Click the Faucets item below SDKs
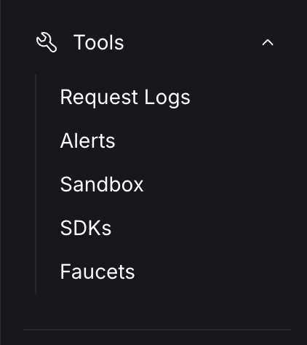The image size is (307, 345). tap(97, 271)
